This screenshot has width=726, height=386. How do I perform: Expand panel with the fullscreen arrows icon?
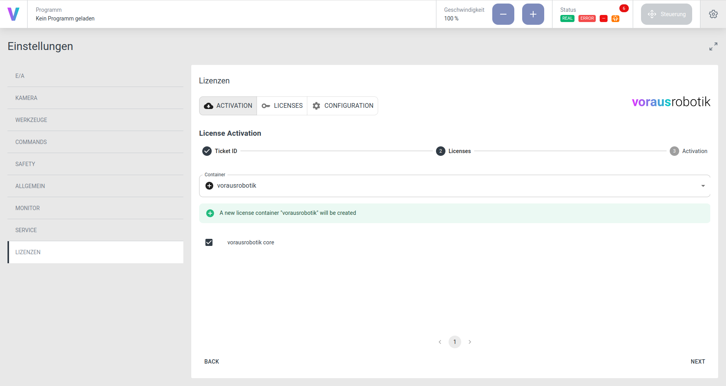pyautogui.click(x=713, y=46)
